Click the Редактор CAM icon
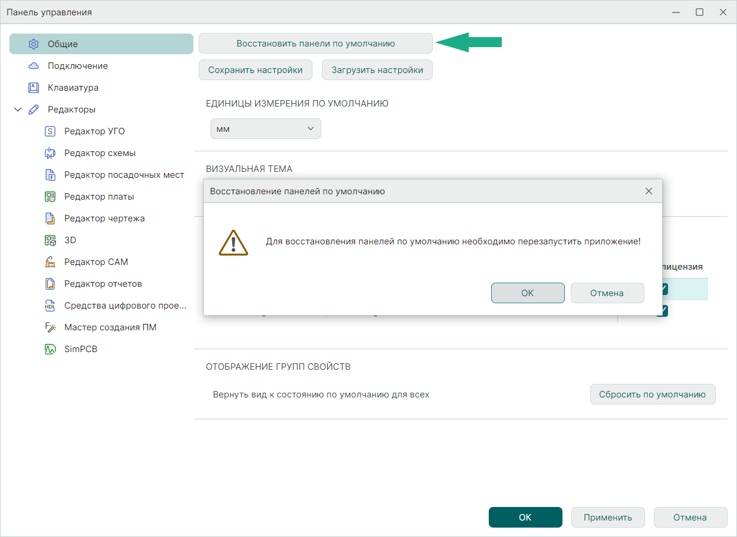737x537 pixels. (50, 262)
